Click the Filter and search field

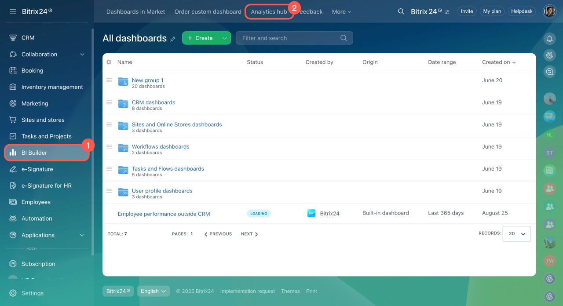290,38
